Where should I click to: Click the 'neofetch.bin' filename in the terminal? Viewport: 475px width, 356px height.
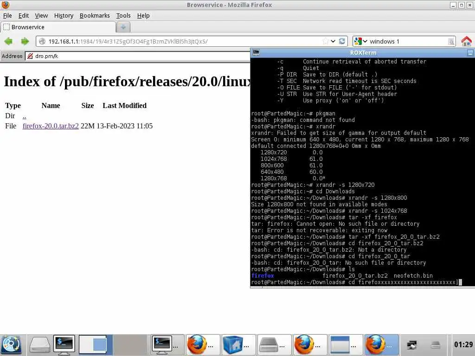[x=413, y=276]
